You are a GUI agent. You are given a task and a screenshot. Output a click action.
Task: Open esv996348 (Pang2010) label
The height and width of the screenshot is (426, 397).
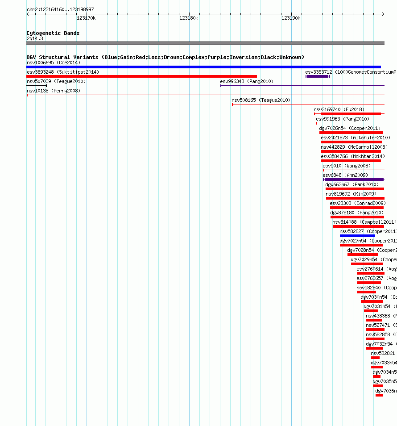247,81
